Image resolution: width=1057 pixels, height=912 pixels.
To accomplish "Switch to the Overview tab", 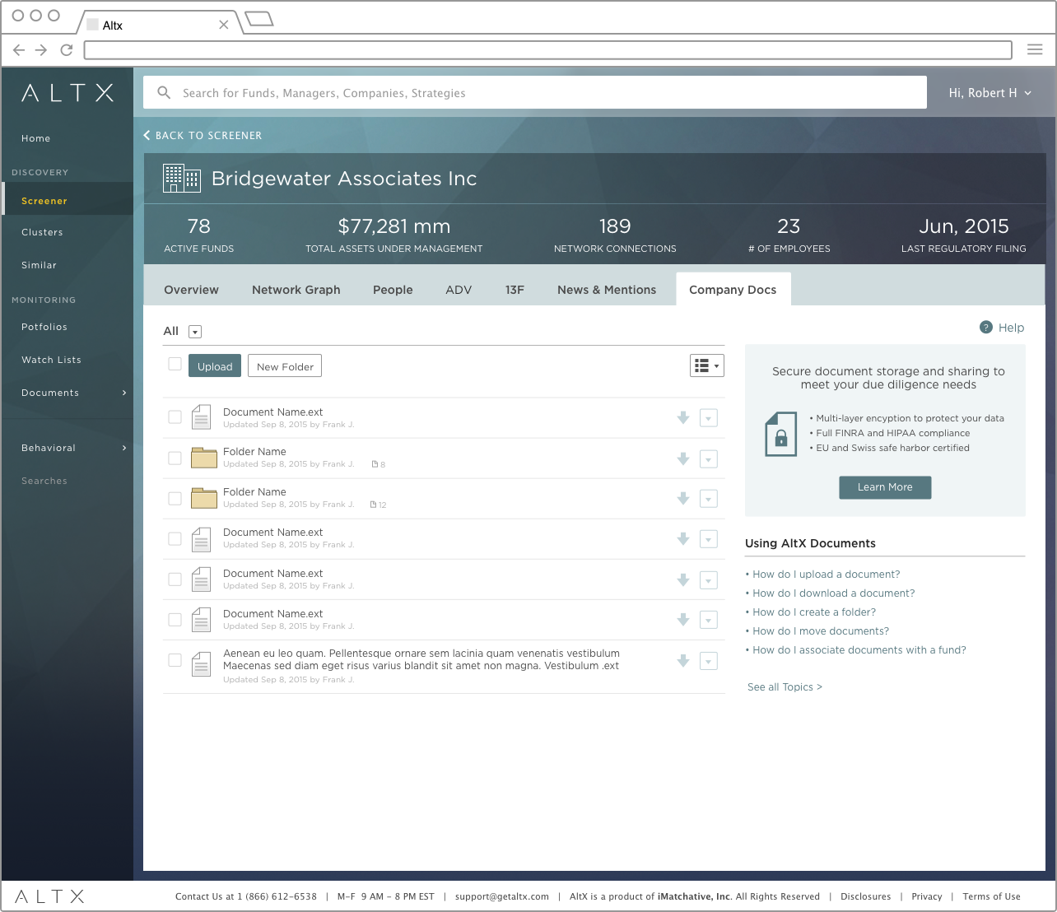I will pyautogui.click(x=191, y=290).
